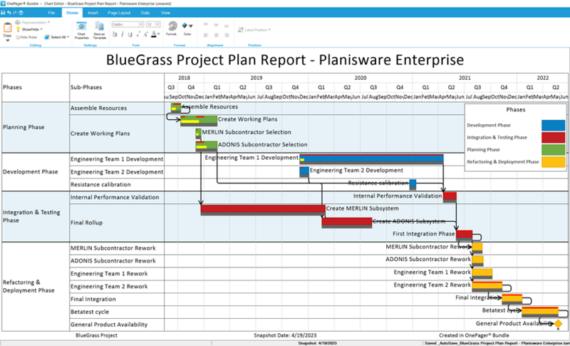570x346 pixels.
Task: Click the MERLIN Subcontractor Selection bar label
Action: (247, 132)
